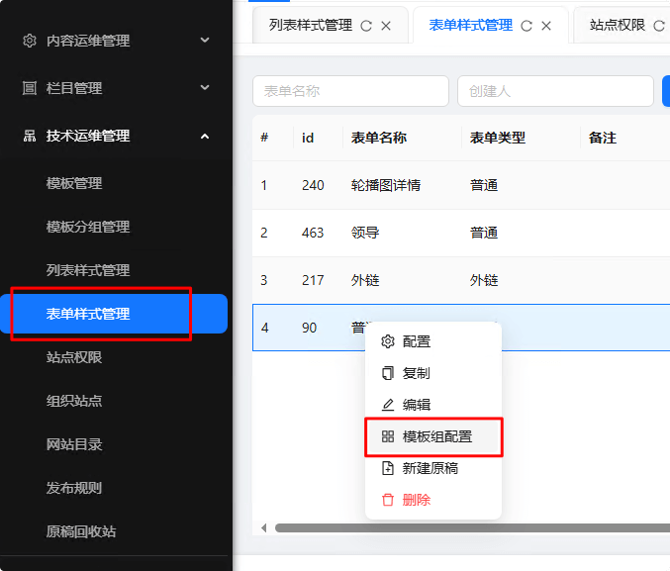Expand the 栏目管理 menu chevron
The image size is (670, 571).
(x=205, y=88)
